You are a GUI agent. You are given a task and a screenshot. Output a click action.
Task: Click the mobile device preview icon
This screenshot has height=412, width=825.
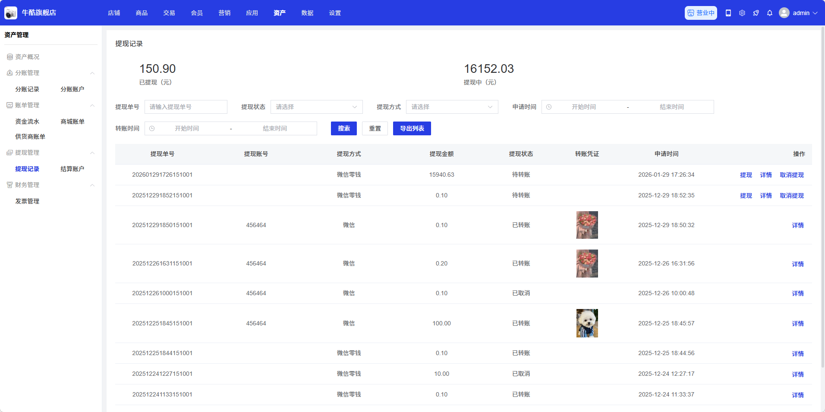[x=728, y=13]
